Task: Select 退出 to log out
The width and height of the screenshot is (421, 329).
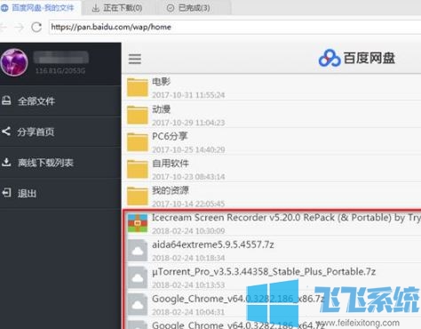Action: coord(60,193)
